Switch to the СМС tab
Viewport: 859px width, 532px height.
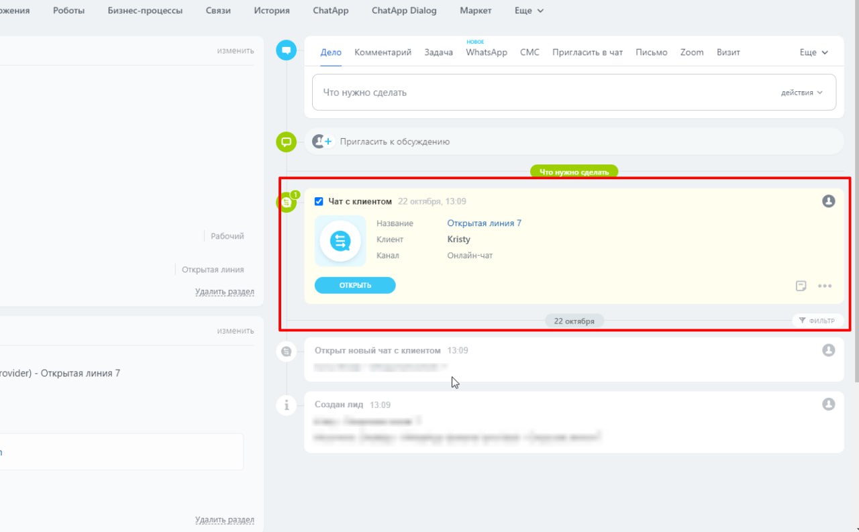(x=529, y=52)
